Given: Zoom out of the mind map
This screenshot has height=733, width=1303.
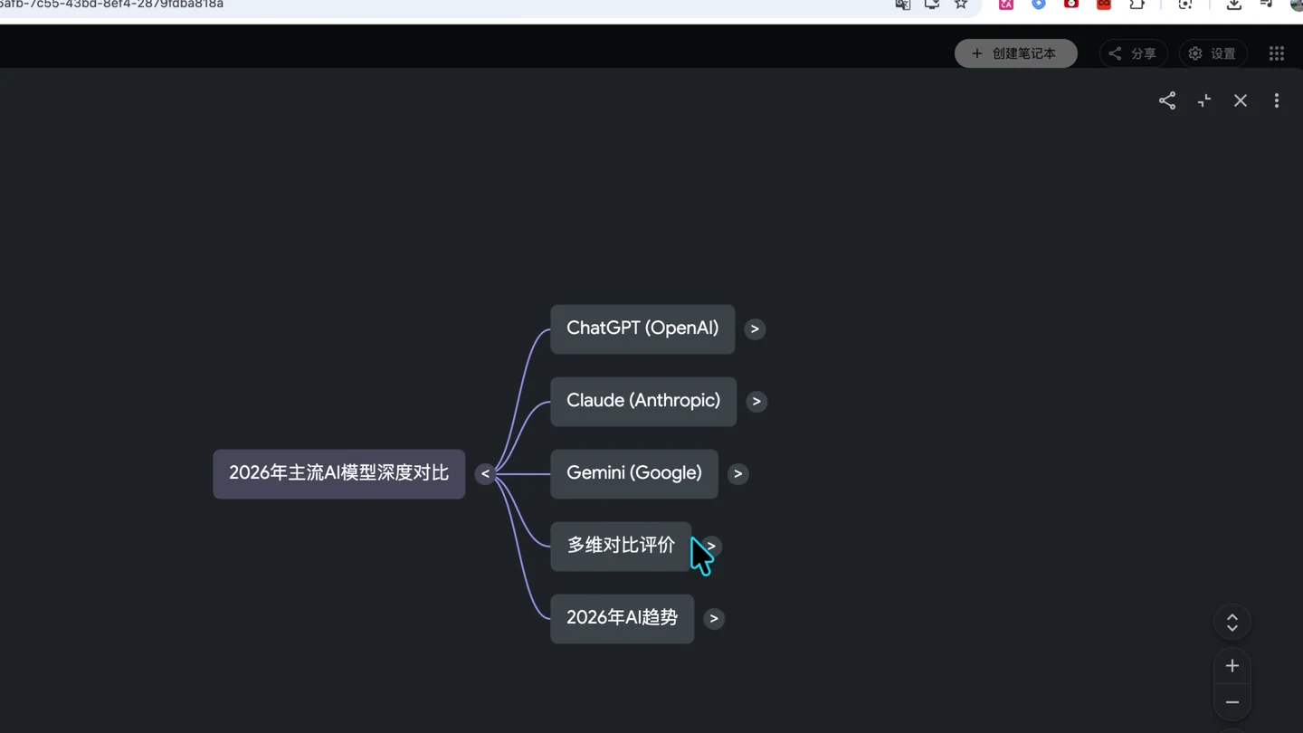Looking at the screenshot, I should (1232, 702).
